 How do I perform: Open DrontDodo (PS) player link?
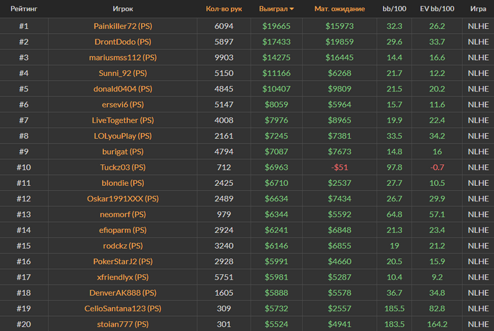click(x=123, y=42)
